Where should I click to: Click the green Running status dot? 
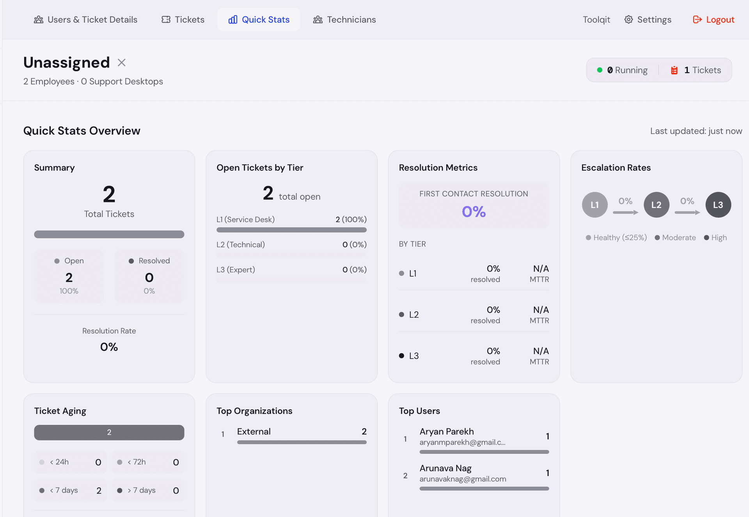pos(600,70)
